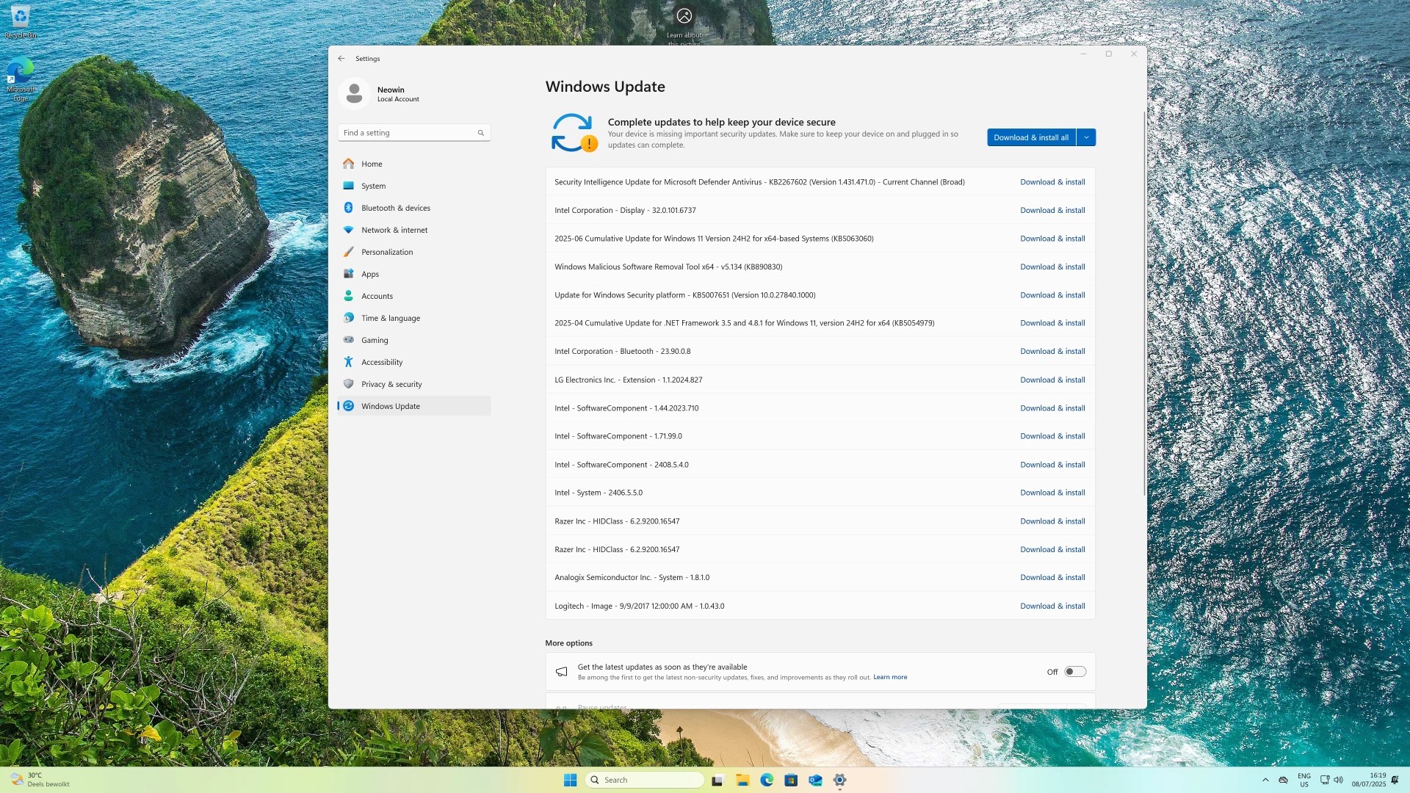Click the Neowin user account avatar
This screenshot has width=1410, height=793.
[354, 93]
